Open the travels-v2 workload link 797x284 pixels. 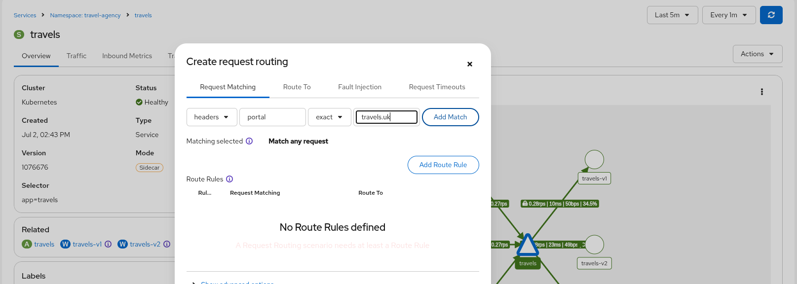click(x=145, y=244)
